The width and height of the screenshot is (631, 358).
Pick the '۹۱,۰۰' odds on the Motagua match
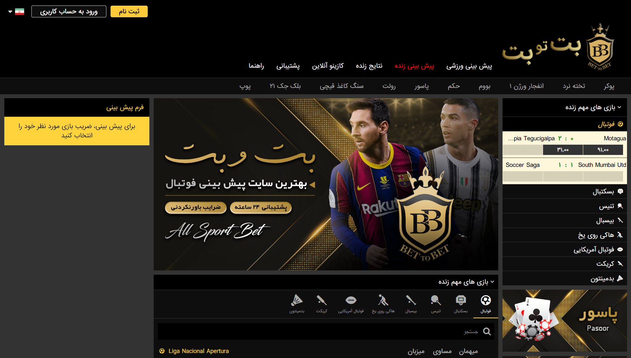[x=603, y=150]
